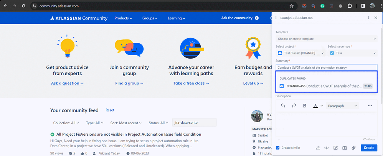The width and height of the screenshot is (383, 156).
Task: Open the Groups menu
Action: (x=150, y=18)
